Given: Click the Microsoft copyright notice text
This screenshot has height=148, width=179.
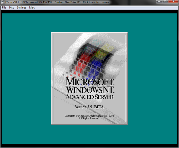Looking at the screenshot, I should [89, 116].
